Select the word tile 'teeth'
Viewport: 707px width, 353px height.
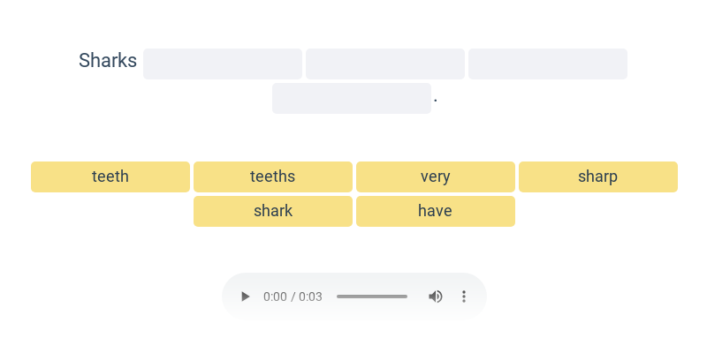tap(110, 177)
